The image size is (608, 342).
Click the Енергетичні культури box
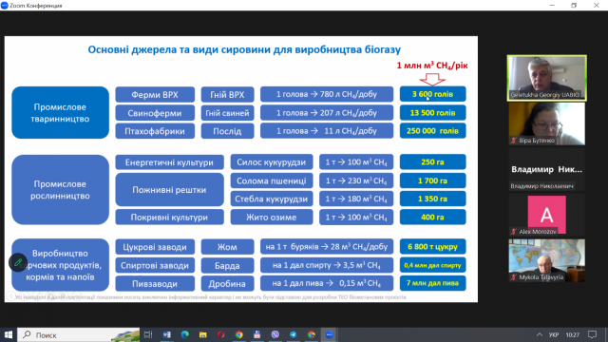169,162
